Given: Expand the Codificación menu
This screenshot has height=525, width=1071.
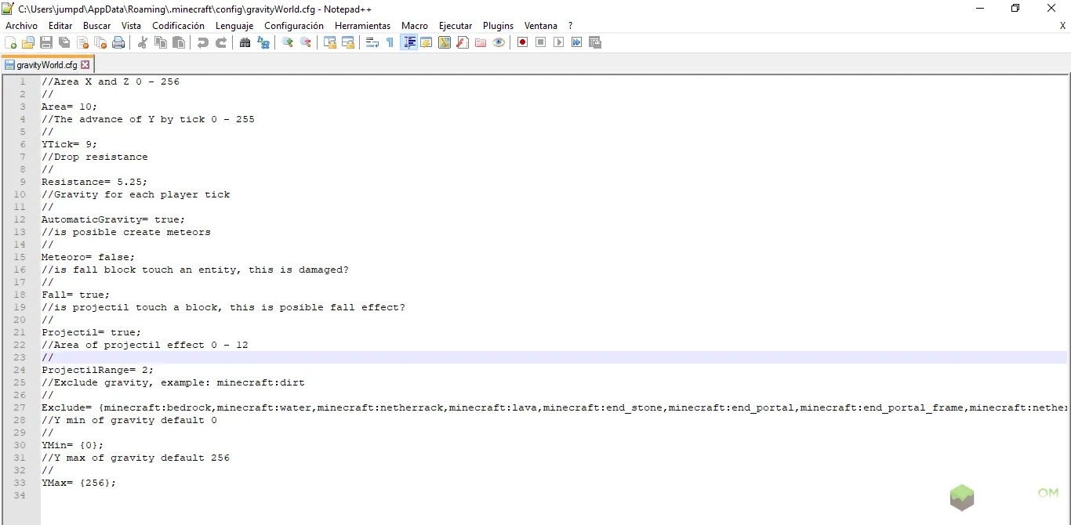Looking at the screenshot, I should (178, 26).
